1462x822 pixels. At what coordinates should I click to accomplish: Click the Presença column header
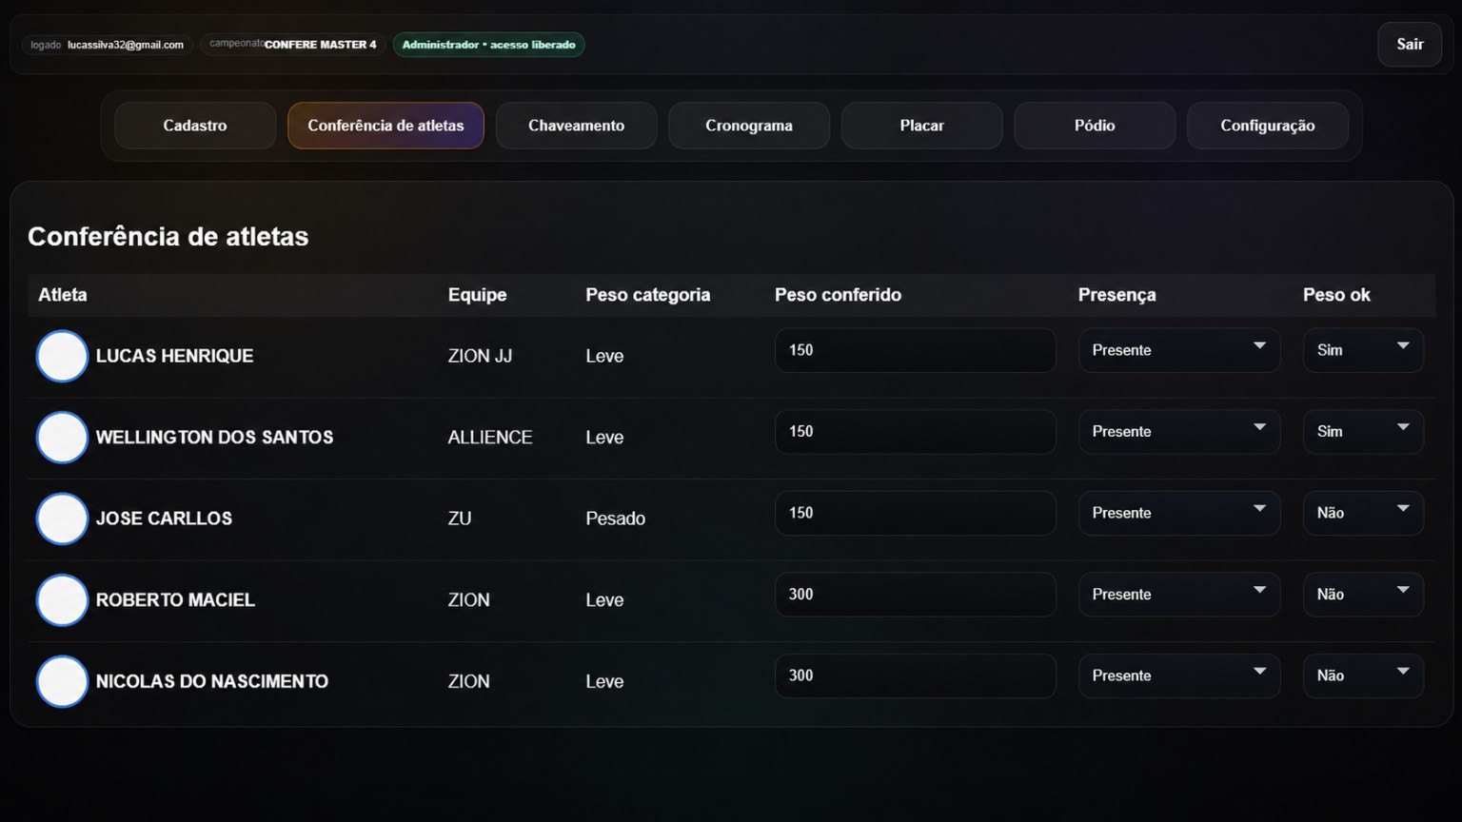tap(1116, 295)
